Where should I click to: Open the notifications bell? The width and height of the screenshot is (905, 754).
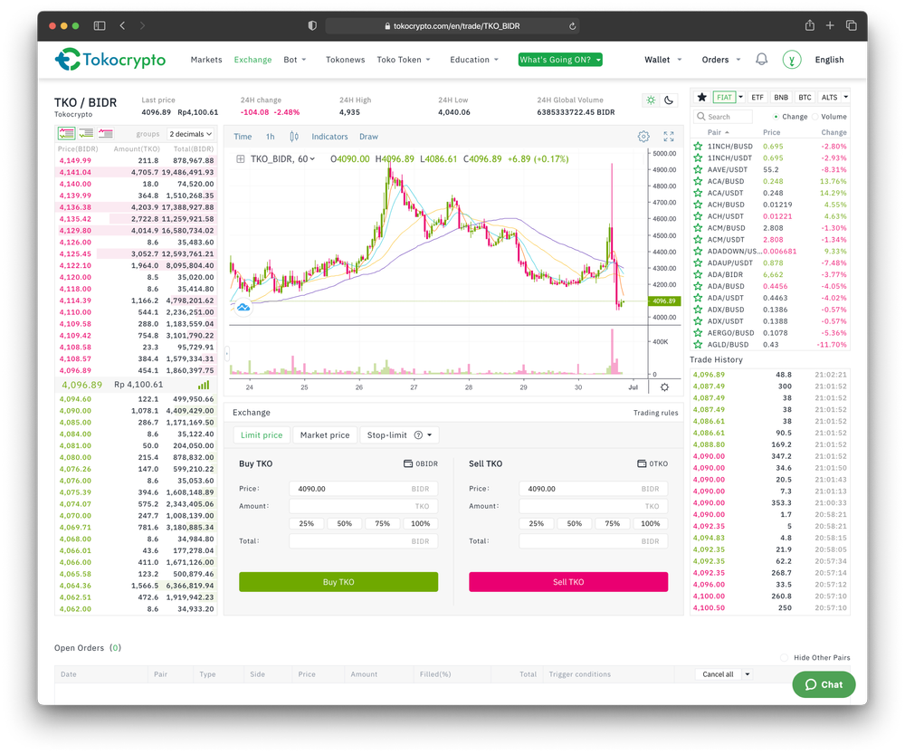tap(761, 60)
